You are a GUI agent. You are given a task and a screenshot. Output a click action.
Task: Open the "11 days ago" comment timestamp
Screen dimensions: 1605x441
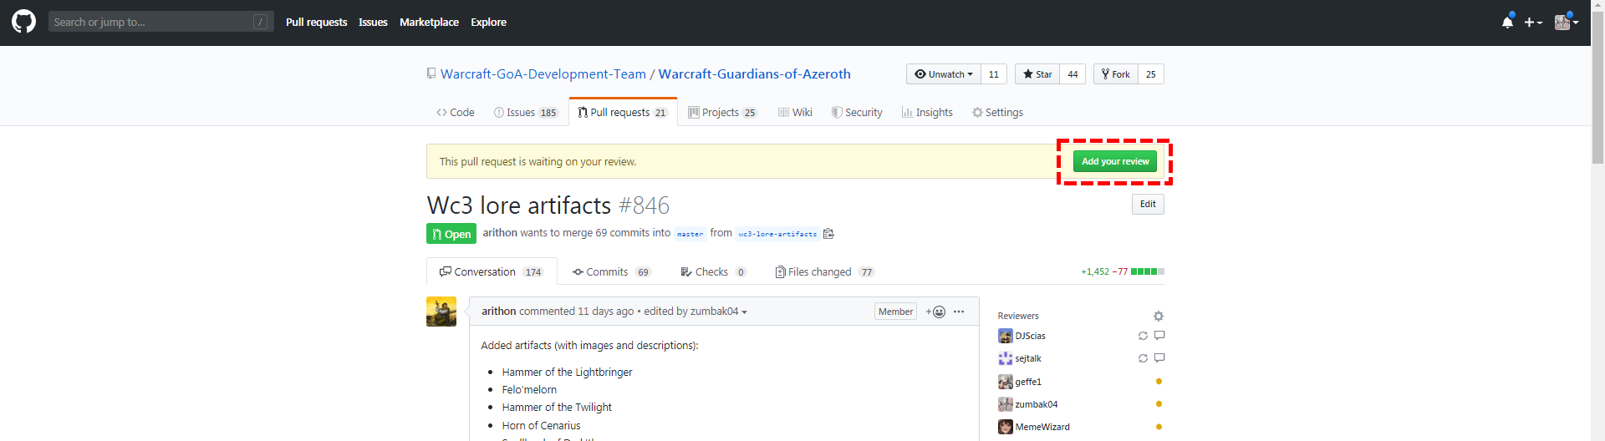pyautogui.click(x=605, y=312)
